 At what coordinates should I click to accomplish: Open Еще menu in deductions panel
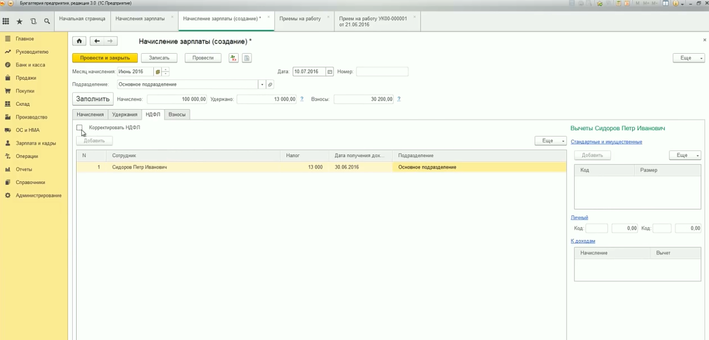click(685, 155)
